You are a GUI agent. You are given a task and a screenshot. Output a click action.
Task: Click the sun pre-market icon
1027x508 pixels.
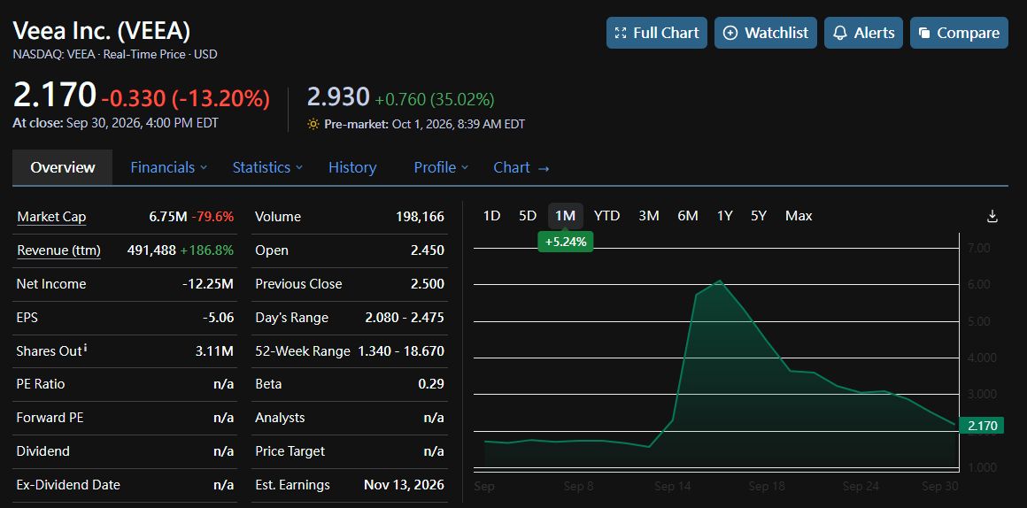tap(313, 124)
